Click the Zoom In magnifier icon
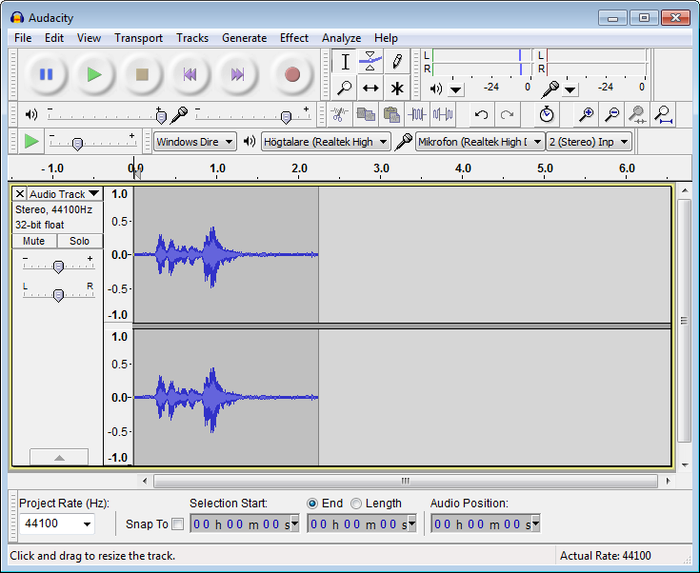700x573 pixels. click(x=586, y=114)
